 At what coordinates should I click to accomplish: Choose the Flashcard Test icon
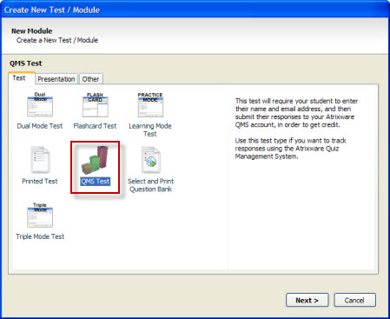[x=96, y=105]
